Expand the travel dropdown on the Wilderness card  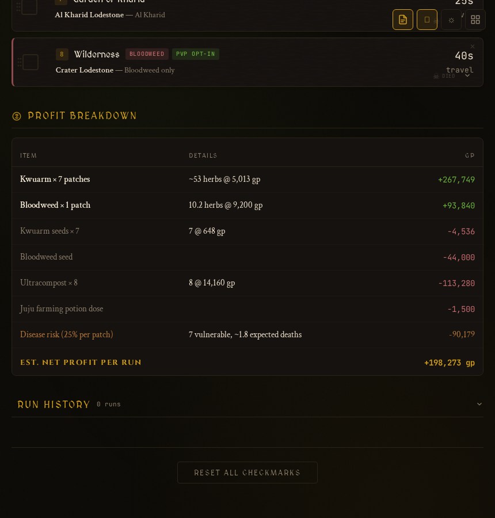coord(467,75)
